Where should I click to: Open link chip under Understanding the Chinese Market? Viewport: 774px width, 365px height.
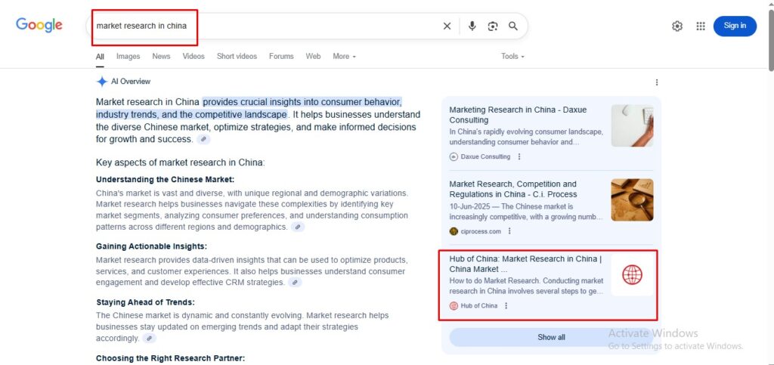(x=298, y=227)
